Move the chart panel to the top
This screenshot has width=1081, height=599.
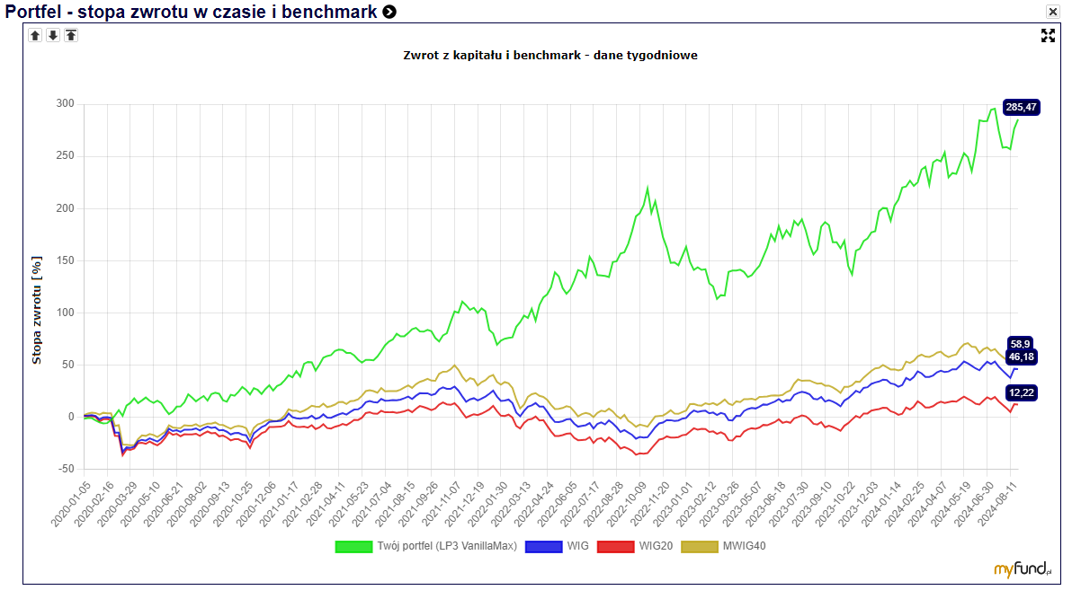[71, 35]
